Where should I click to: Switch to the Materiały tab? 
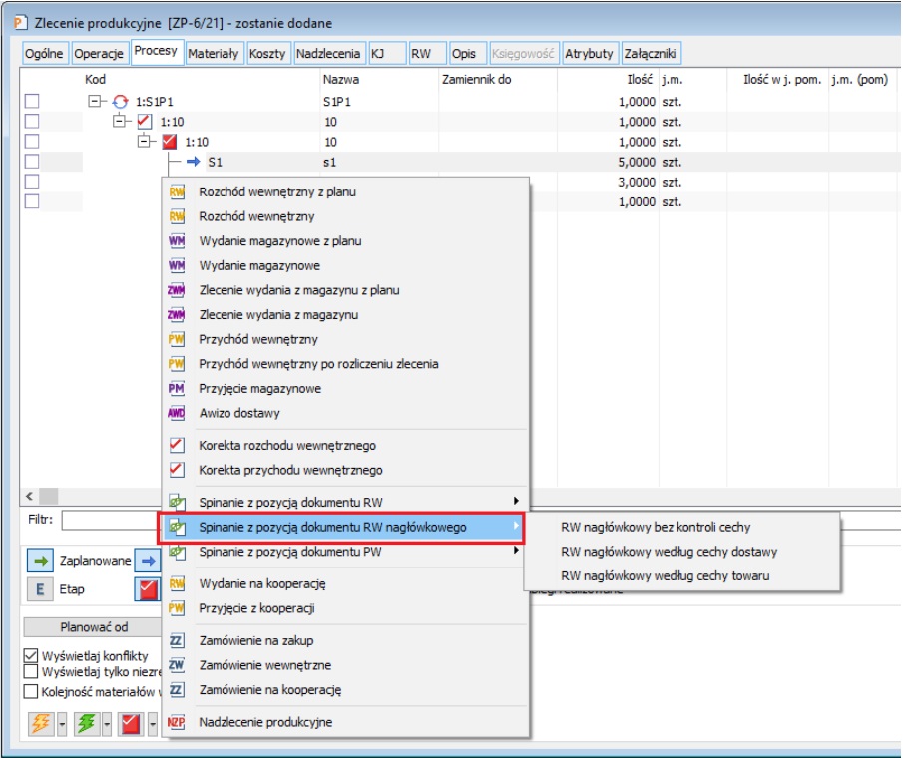click(214, 54)
